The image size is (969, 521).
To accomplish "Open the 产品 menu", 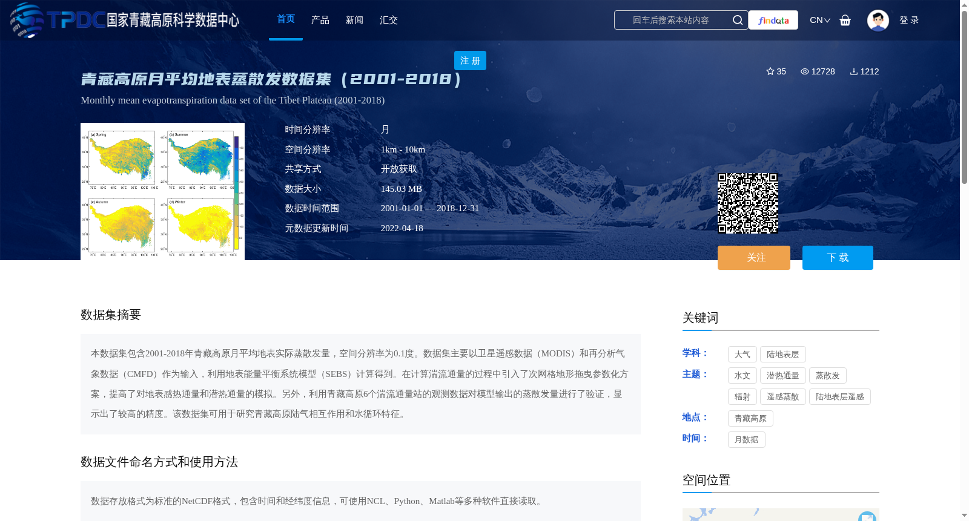I will tap(320, 20).
